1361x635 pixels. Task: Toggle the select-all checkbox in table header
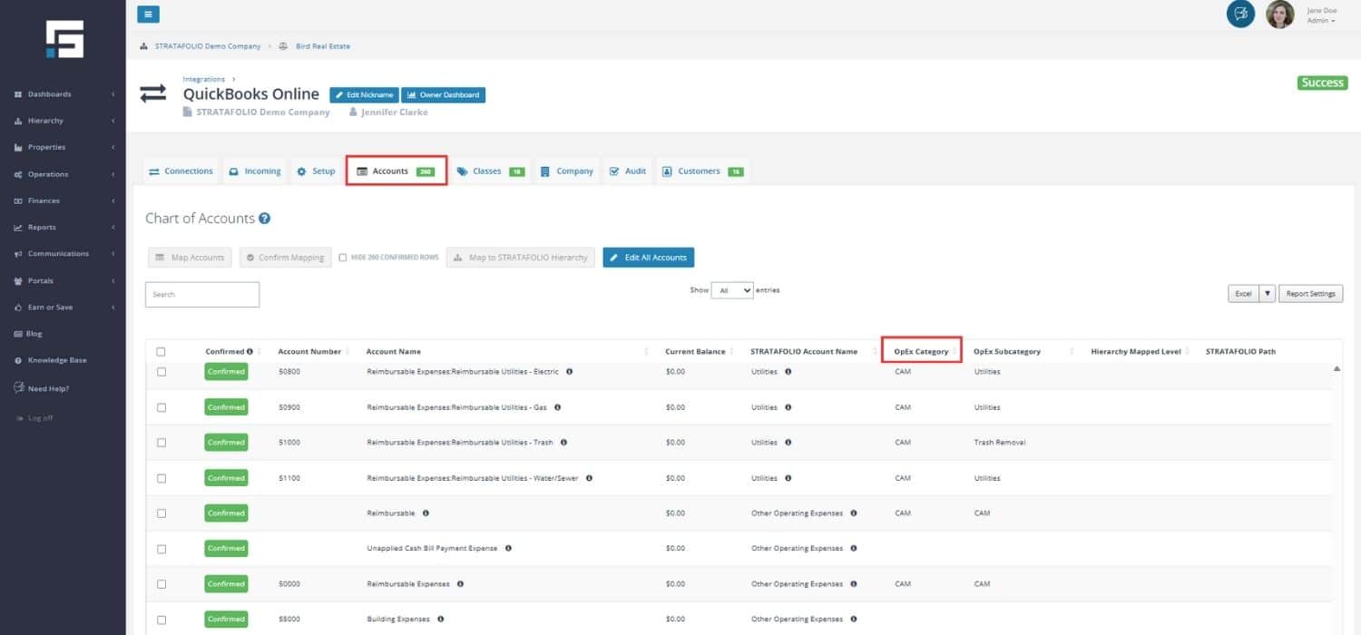(162, 352)
